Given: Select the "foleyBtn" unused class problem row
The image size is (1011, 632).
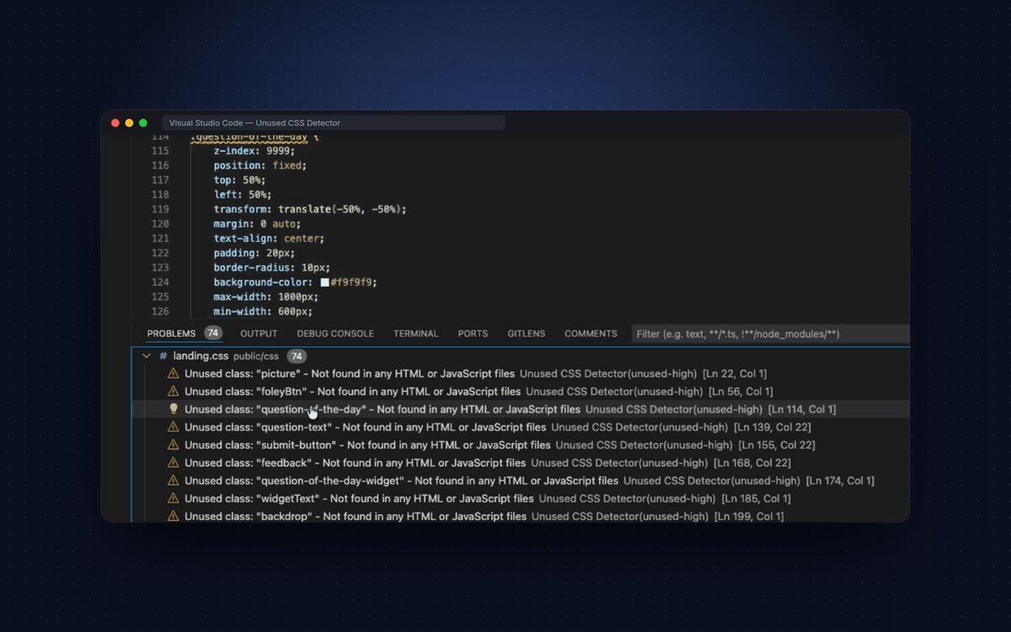Looking at the screenshot, I should [521, 391].
